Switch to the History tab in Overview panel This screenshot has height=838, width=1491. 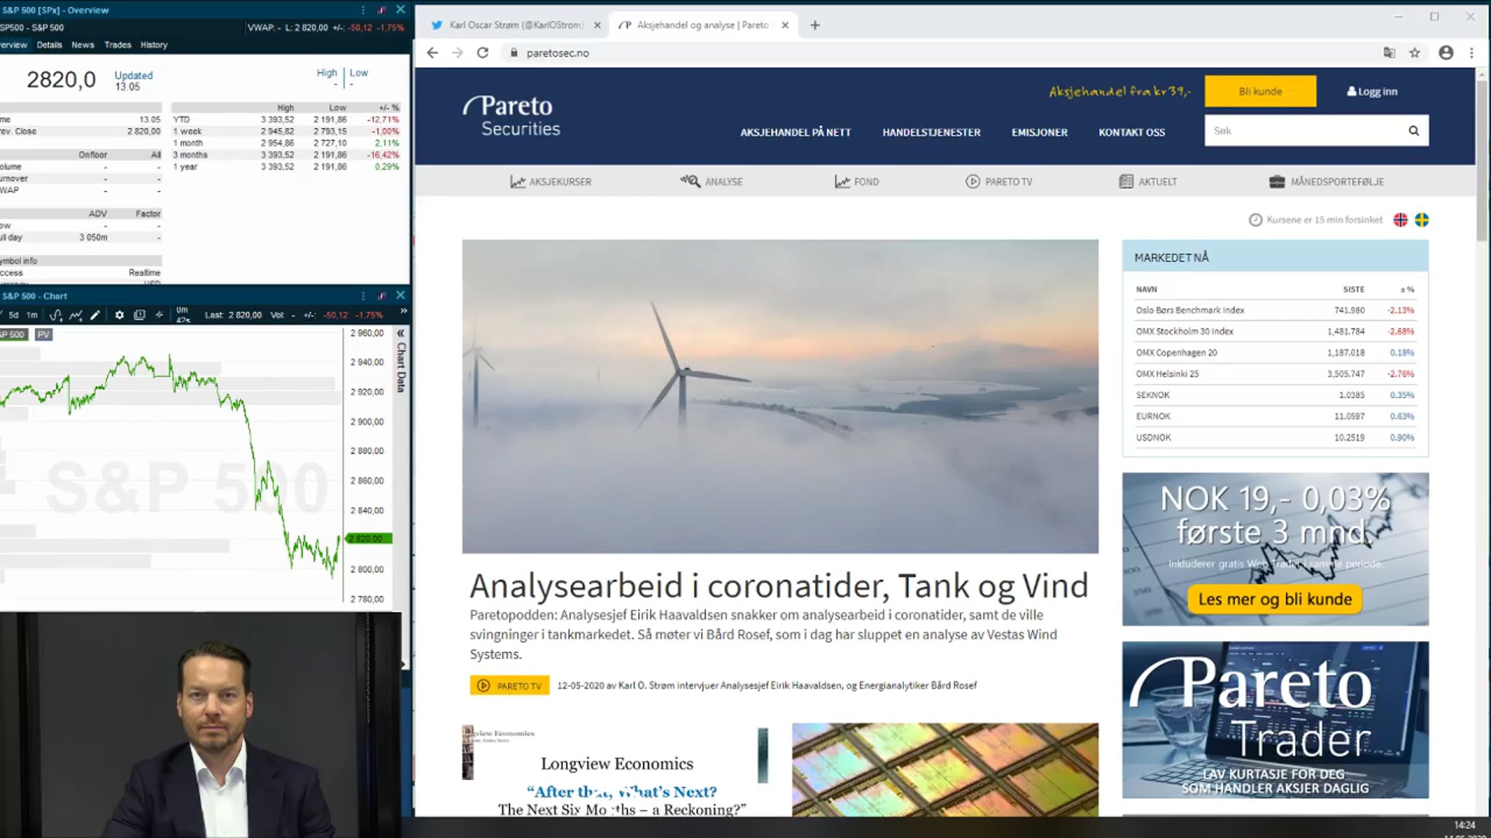click(153, 45)
